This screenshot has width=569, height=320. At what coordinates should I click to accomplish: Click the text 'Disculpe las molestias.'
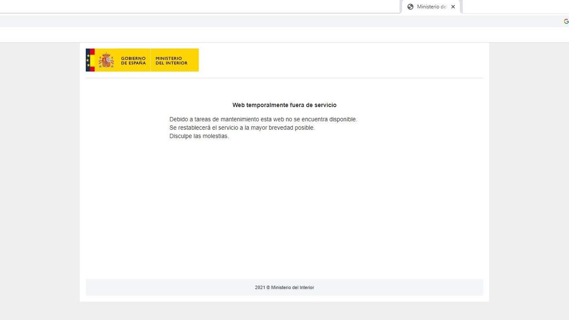pyautogui.click(x=199, y=136)
